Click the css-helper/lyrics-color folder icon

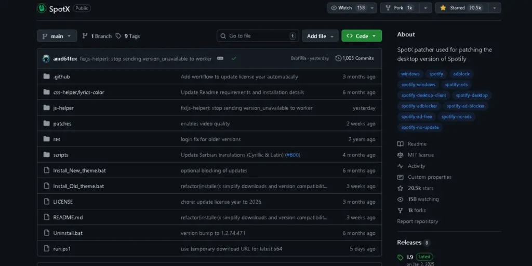point(46,92)
